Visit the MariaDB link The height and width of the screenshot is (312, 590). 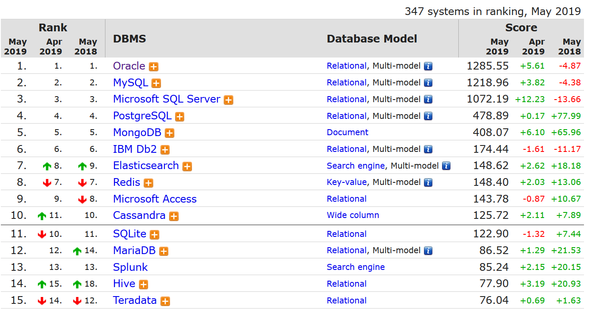[x=134, y=251]
